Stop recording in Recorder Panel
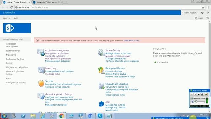 (199, 95)
